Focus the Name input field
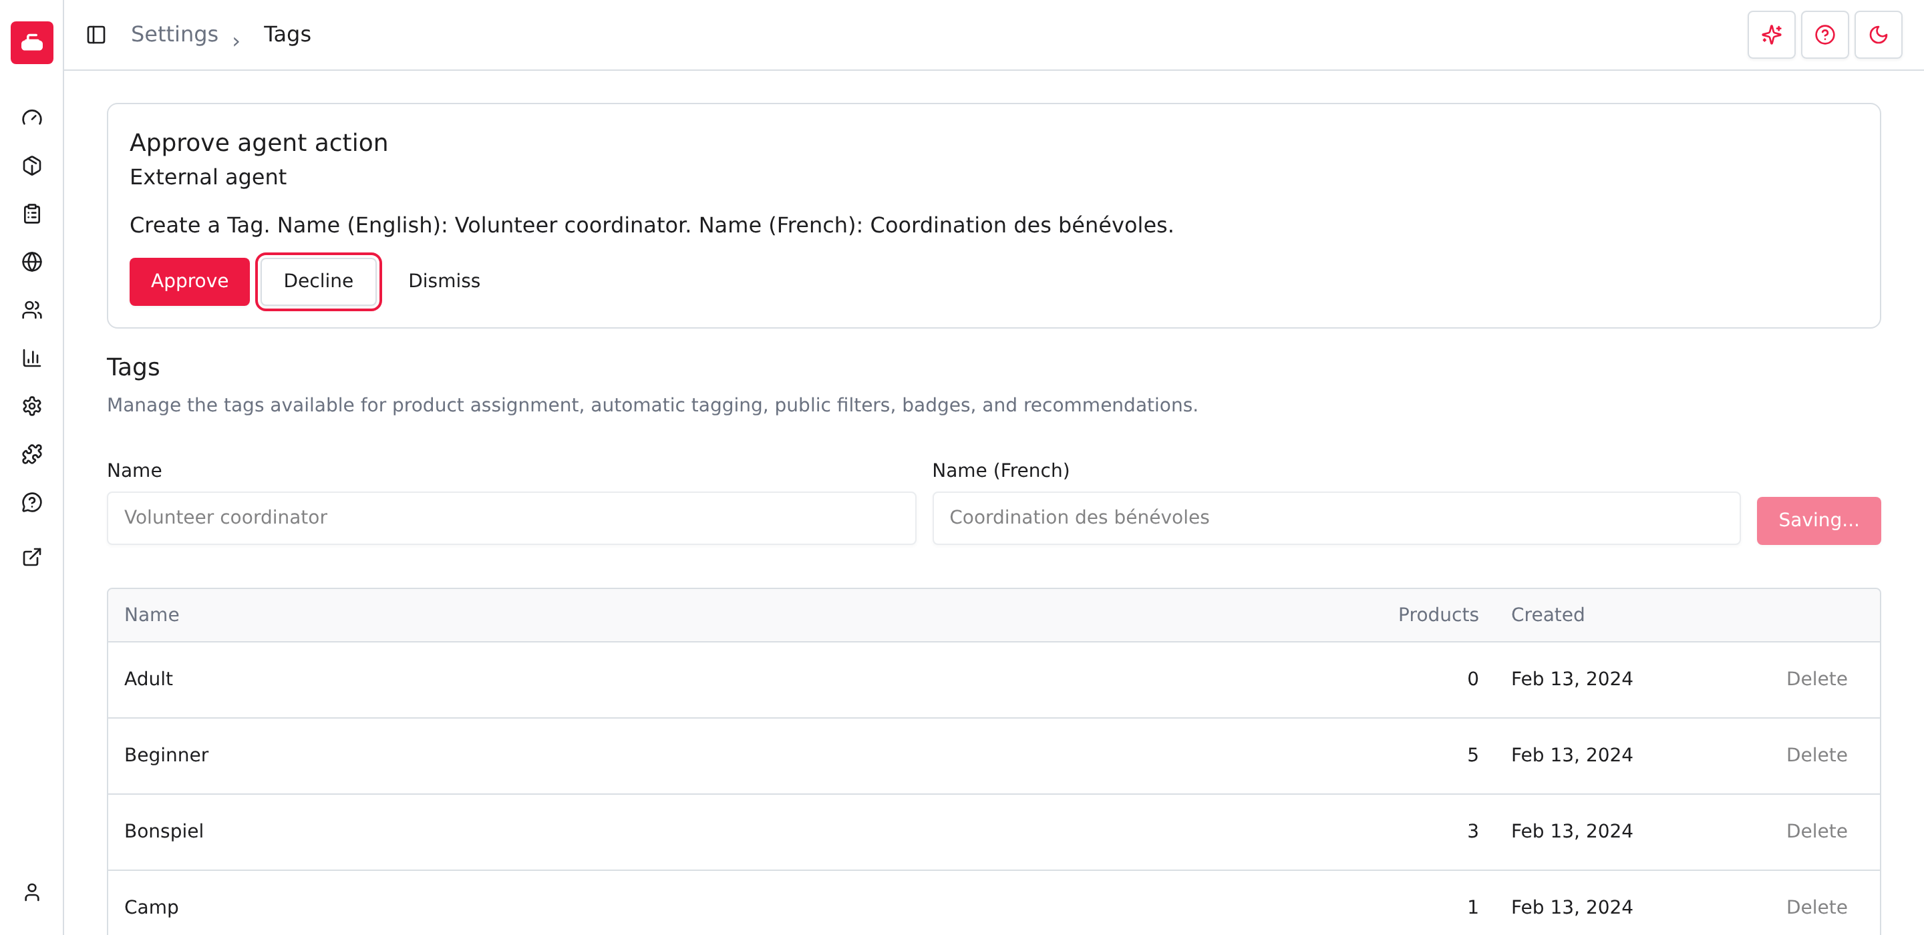This screenshot has height=935, width=1924. pos(512,518)
